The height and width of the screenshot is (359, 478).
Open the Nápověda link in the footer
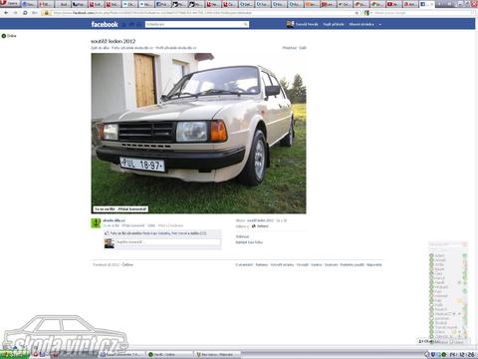click(374, 265)
